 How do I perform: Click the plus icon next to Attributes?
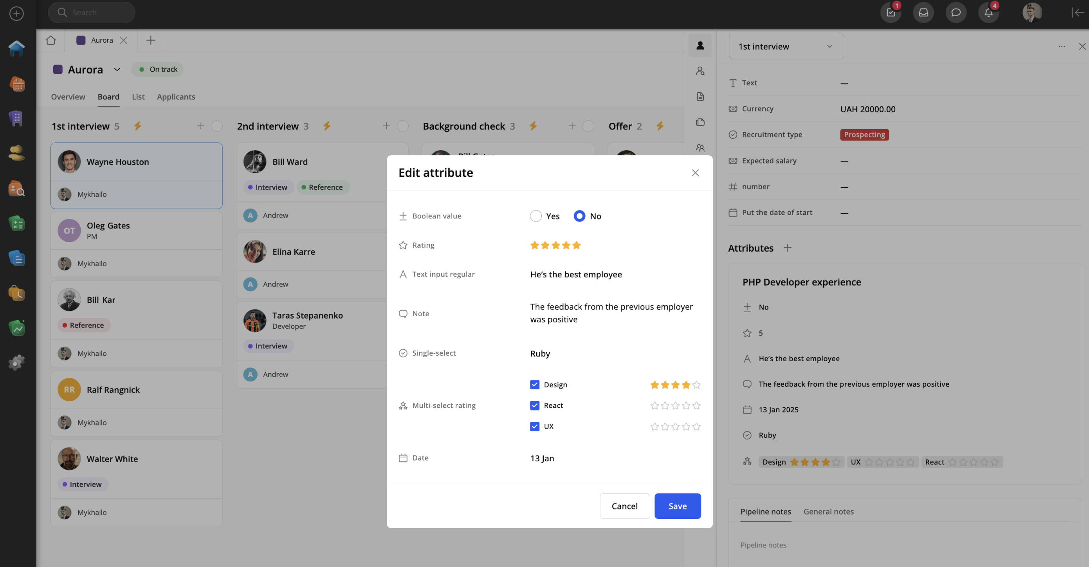tap(787, 248)
